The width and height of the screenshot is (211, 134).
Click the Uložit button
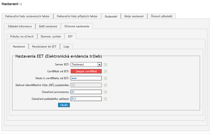click(x=64, y=105)
